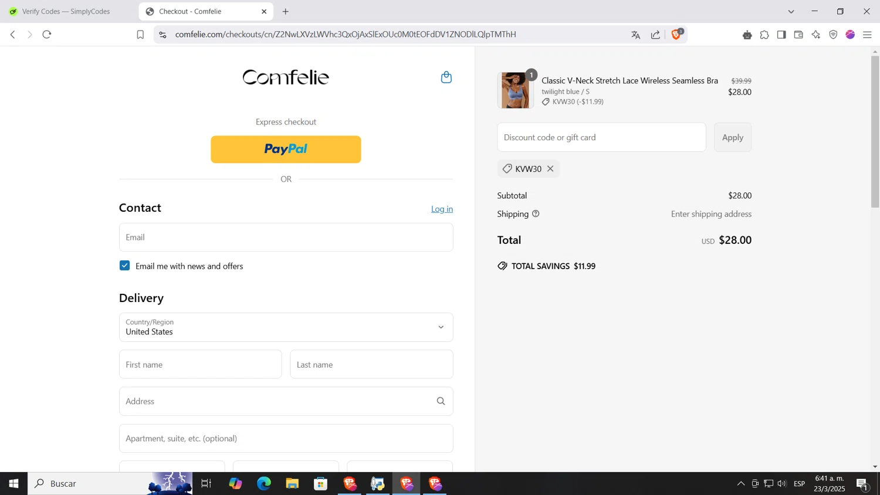Focus the Discount code or gift card field

(601, 137)
